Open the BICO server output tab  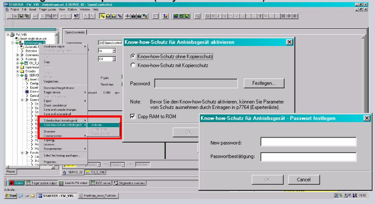[x=101, y=183]
